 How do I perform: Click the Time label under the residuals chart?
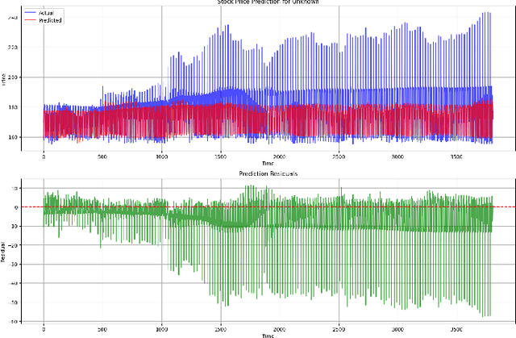268,335
